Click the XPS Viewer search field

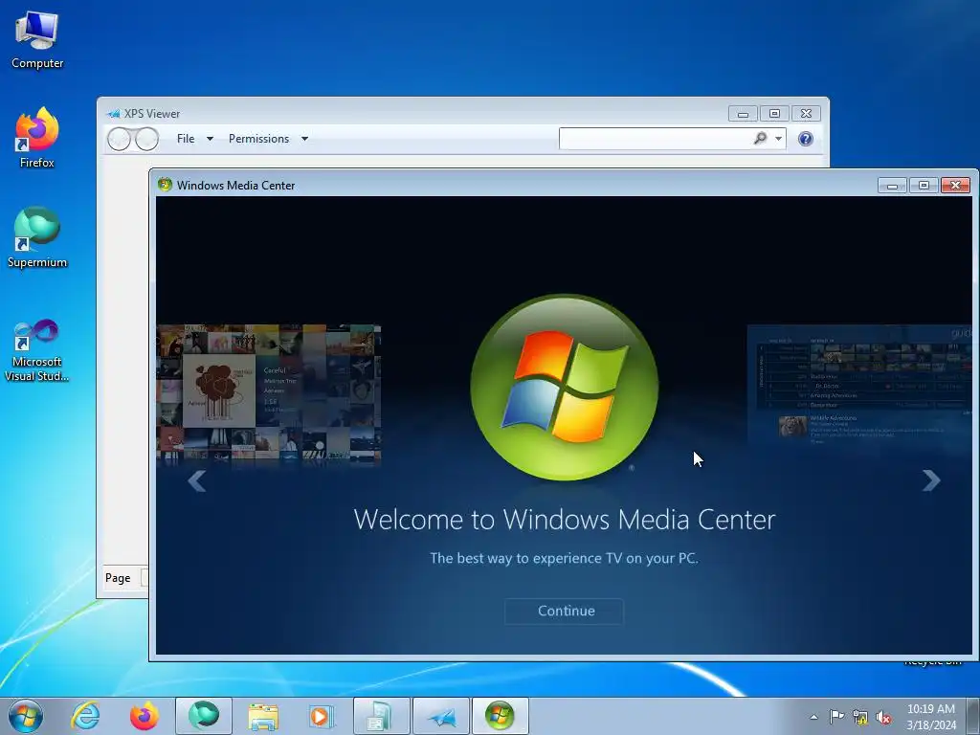click(655, 139)
